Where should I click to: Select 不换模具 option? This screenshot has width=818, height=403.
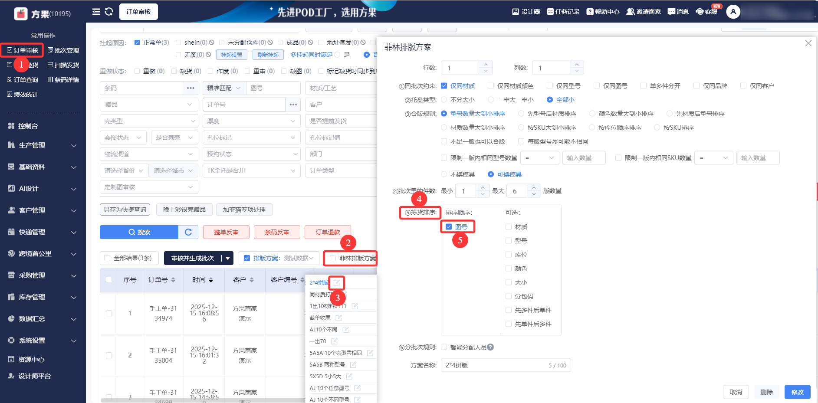tap(444, 174)
